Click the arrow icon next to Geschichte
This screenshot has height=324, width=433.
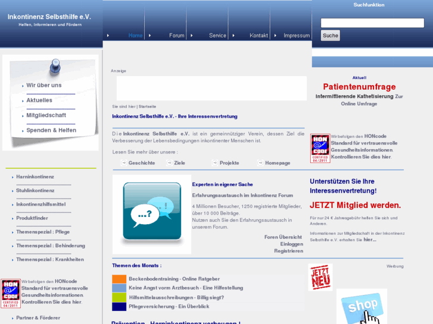(124, 163)
